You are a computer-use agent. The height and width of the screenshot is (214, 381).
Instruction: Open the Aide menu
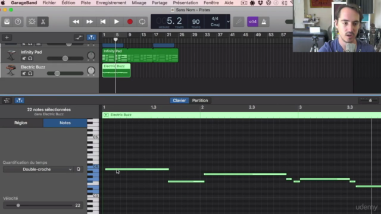pos(229,3)
